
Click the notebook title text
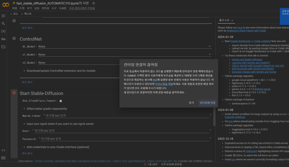52,3
